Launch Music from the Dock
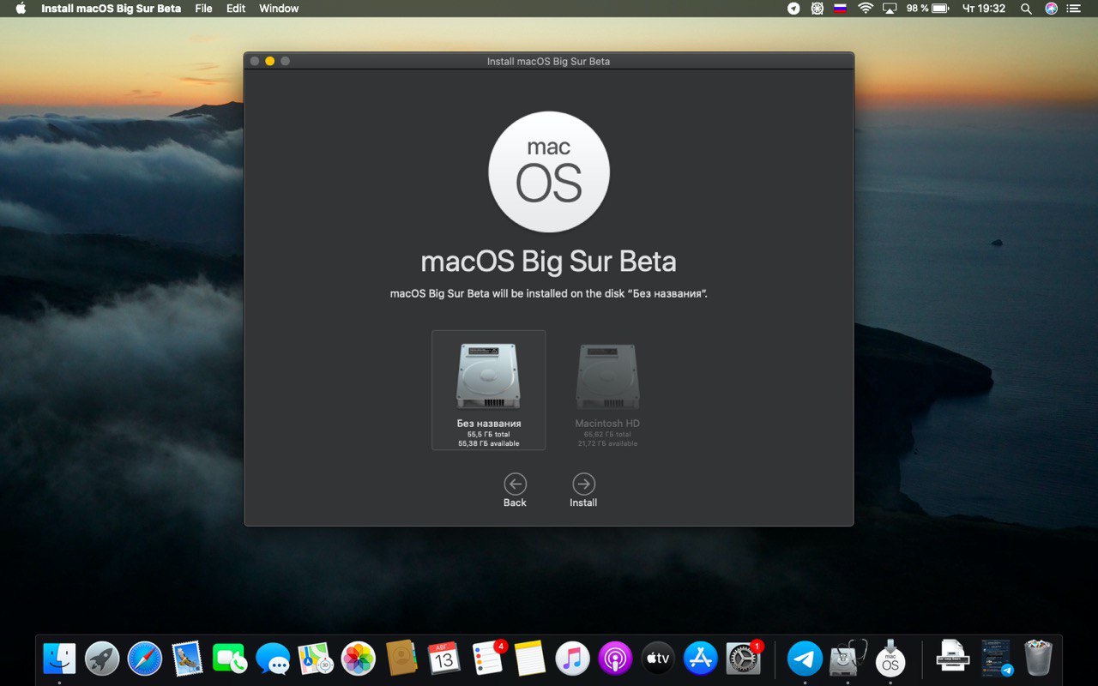The height and width of the screenshot is (686, 1098). 572,659
